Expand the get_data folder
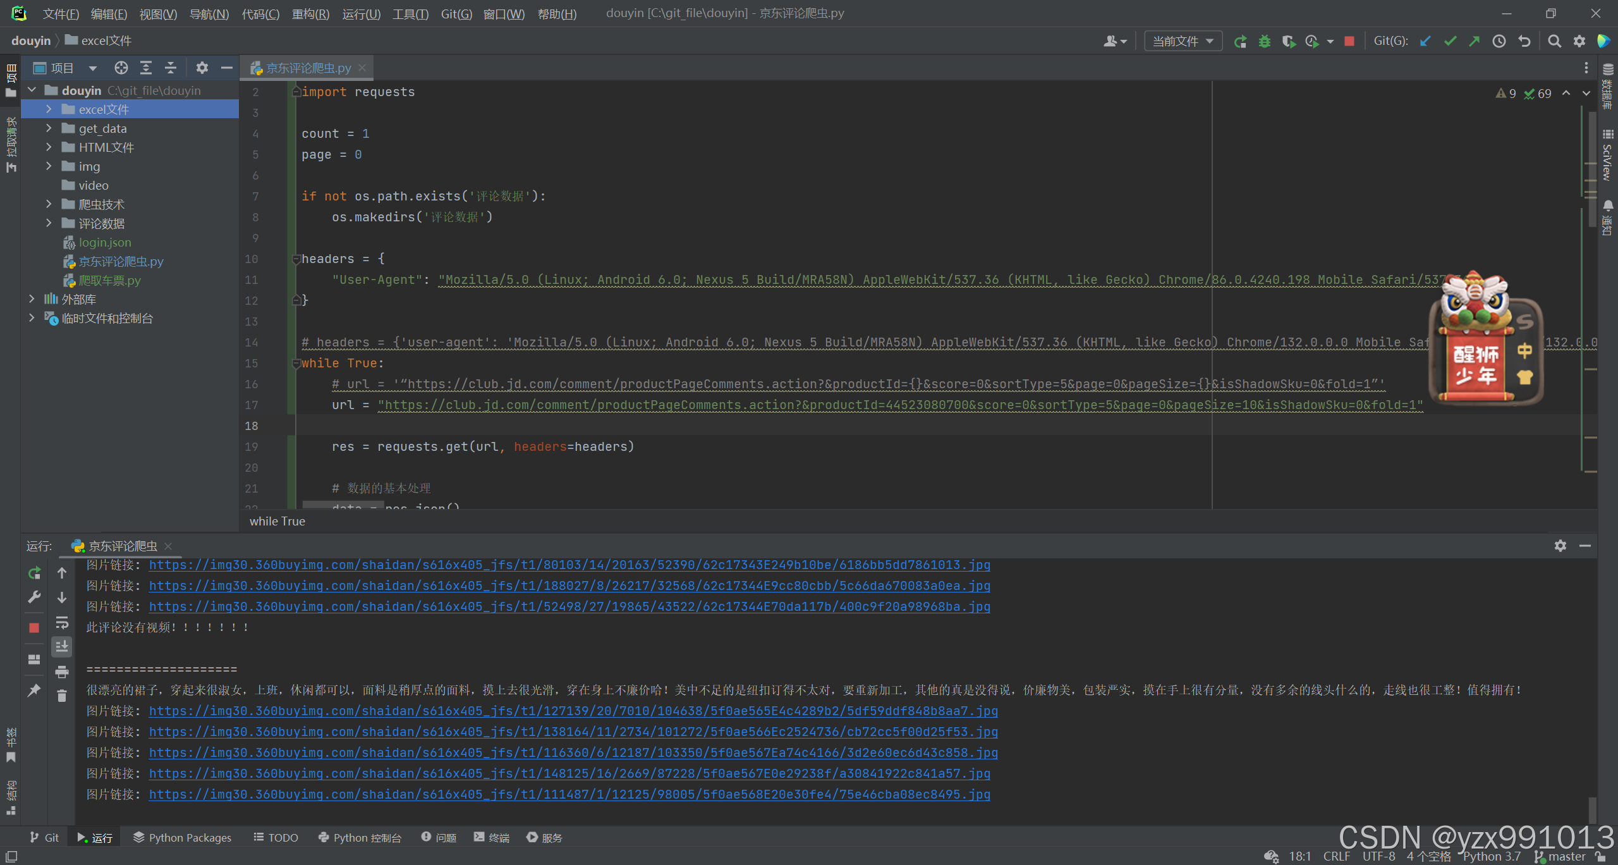Screen dimensions: 1618x865 49,128
